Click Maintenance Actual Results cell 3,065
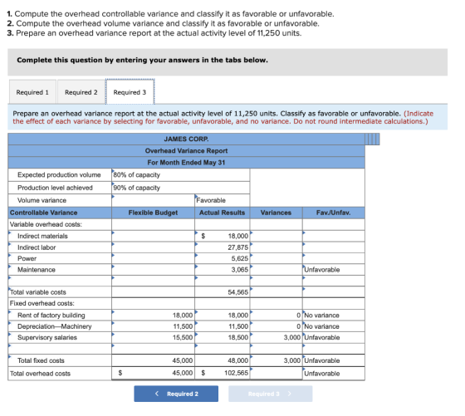 (223, 270)
